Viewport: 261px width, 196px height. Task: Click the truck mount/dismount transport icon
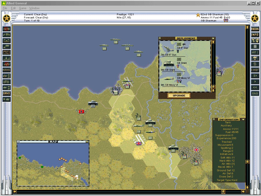[x=6, y=35]
